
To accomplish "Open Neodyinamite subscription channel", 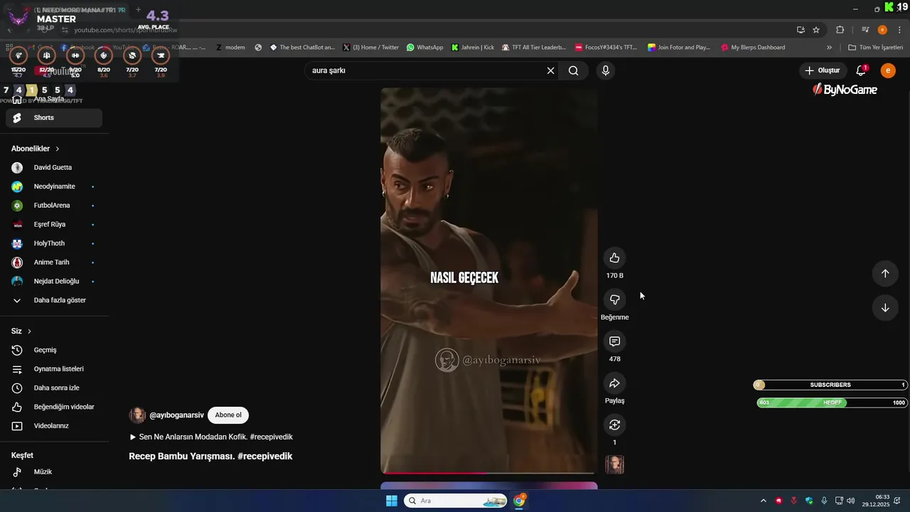I will [x=54, y=186].
